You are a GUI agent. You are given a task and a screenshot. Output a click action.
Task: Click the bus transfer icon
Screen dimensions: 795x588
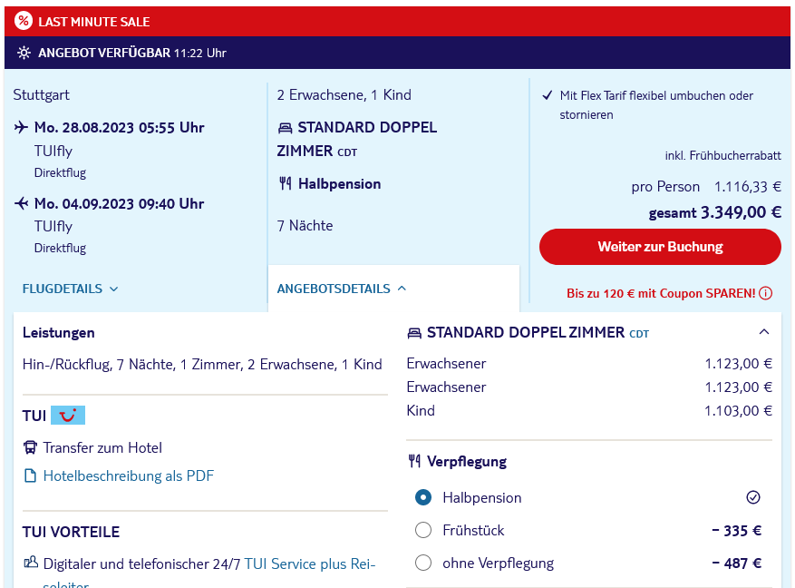point(30,447)
